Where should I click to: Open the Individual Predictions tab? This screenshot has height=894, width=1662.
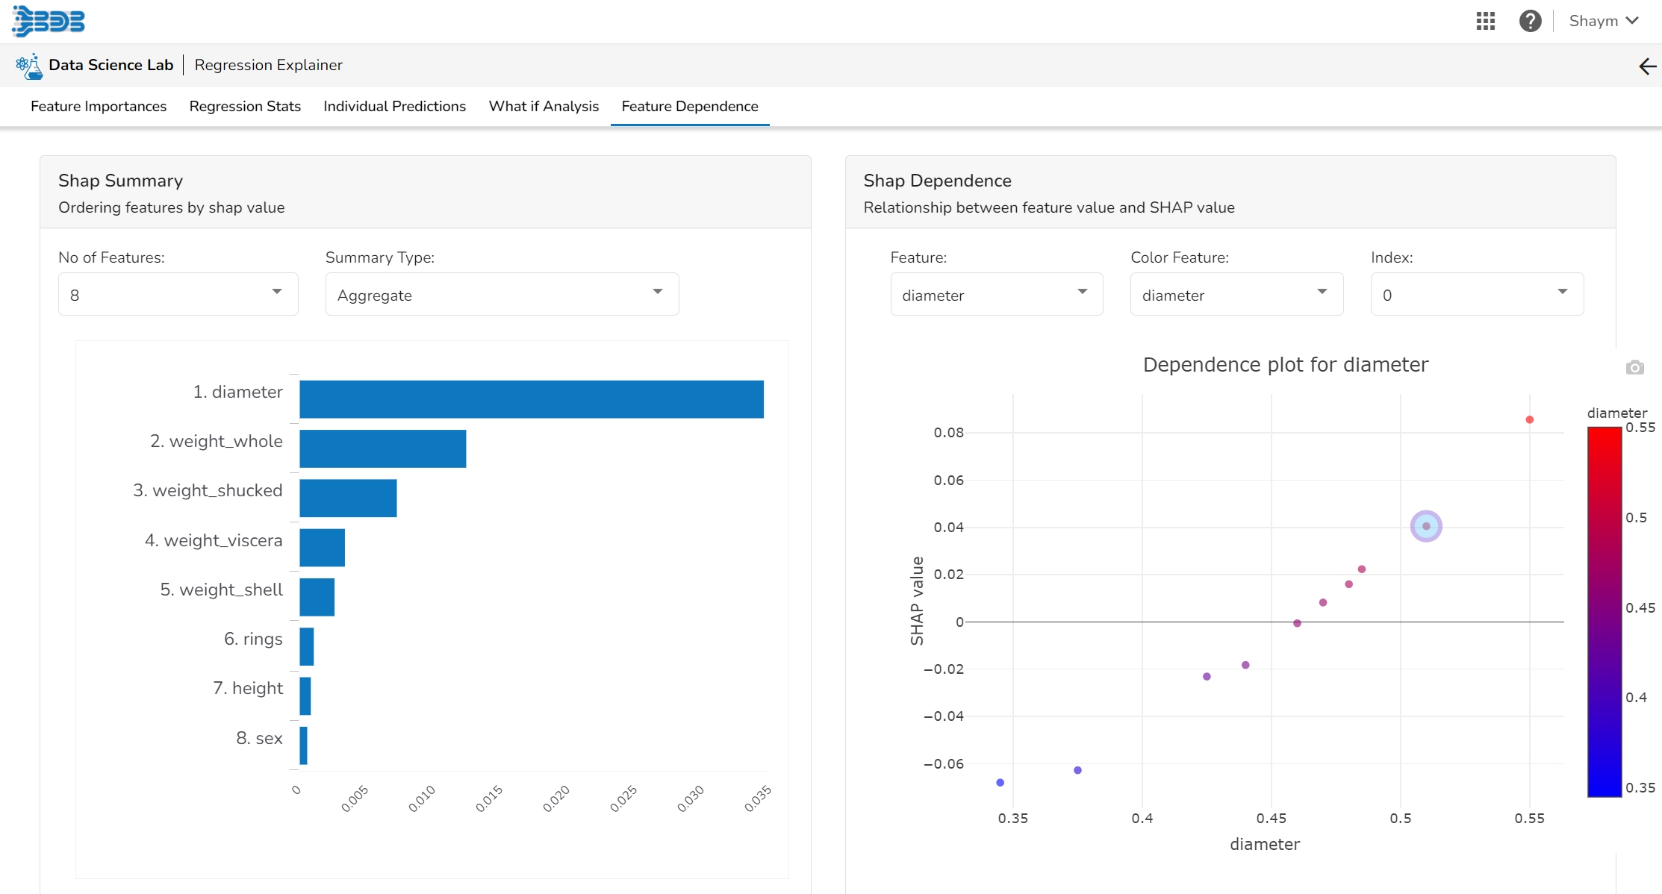tap(394, 106)
